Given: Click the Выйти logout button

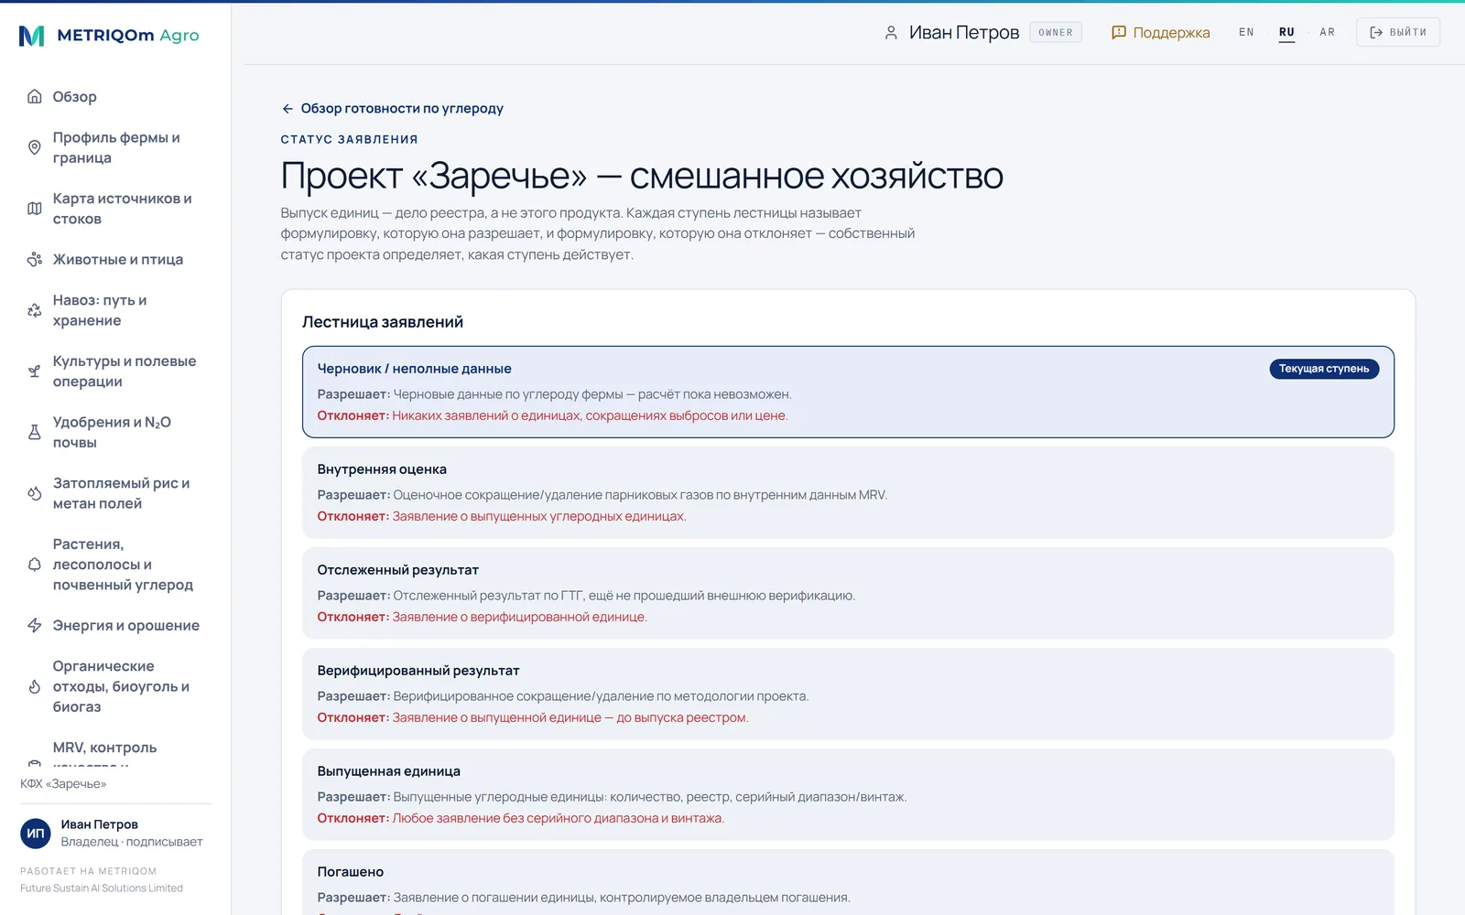Looking at the screenshot, I should point(1398,32).
